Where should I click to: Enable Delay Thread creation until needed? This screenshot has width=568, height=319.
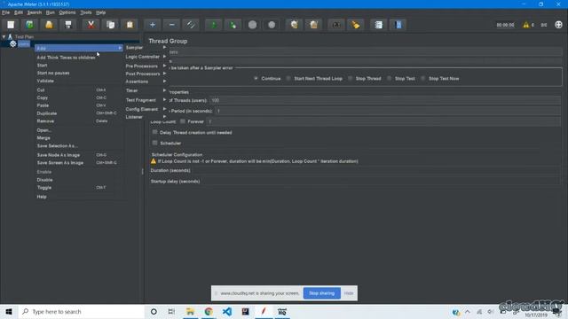pyautogui.click(x=155, y=132)
